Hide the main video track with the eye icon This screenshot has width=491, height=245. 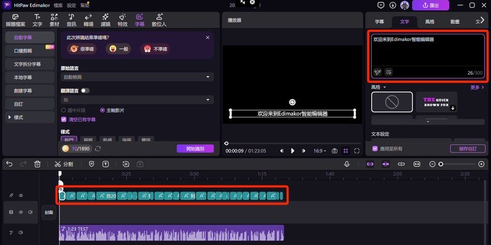[21, 212]
